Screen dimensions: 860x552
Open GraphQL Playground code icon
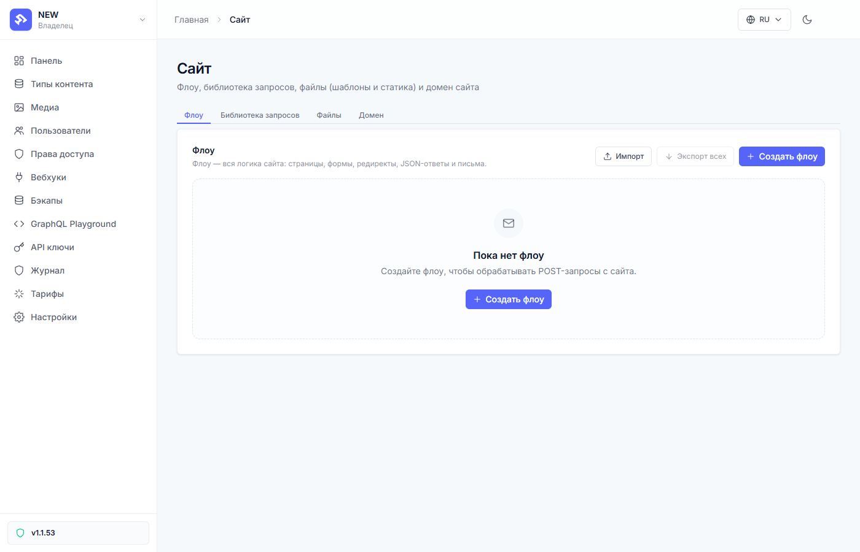coord(19,224)
